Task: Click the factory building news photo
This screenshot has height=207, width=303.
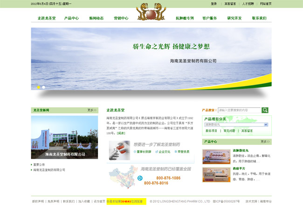Action: point(64,137)
